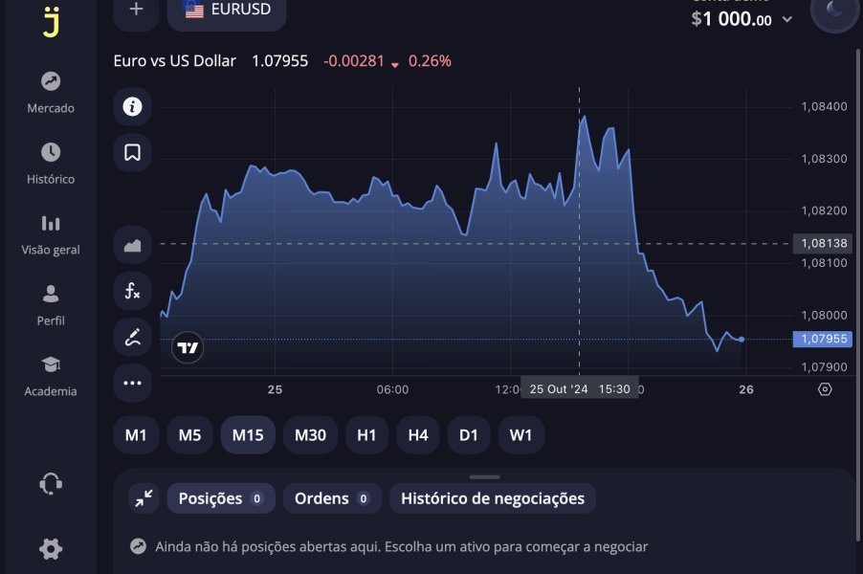Open chart settings gear by time axis
863x574 pixels.
tap(826, 389)
